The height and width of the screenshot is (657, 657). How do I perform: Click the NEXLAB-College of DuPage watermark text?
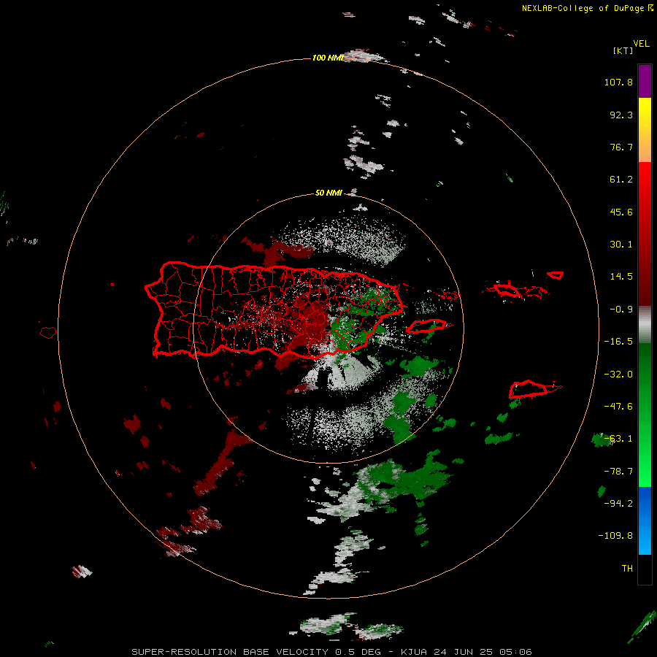[x=587, y=8]
